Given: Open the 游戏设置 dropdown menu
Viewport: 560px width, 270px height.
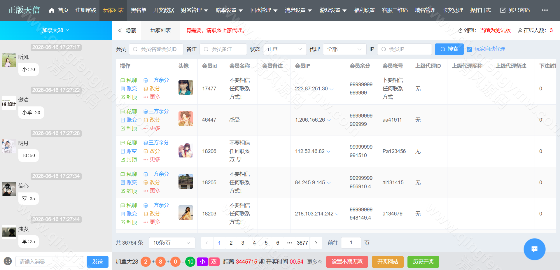Looking at the screenshot, I should click(x=333, y=10).
